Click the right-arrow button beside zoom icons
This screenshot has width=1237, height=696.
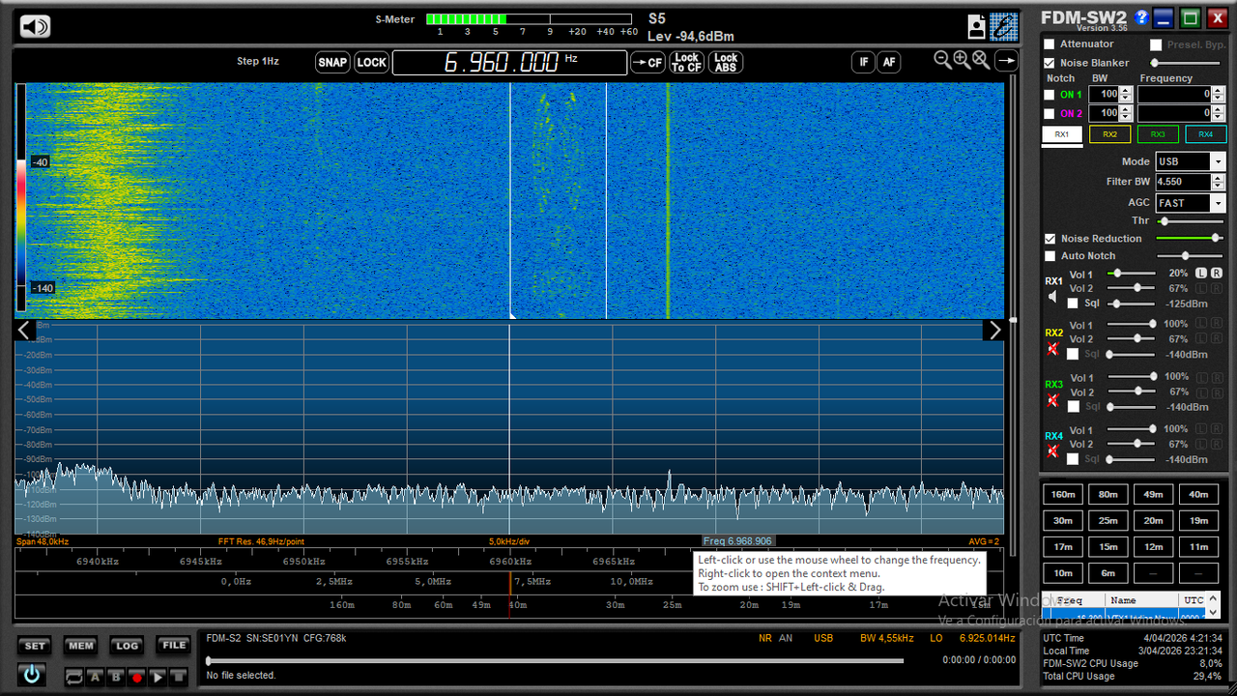click(x=1006, y=61)
